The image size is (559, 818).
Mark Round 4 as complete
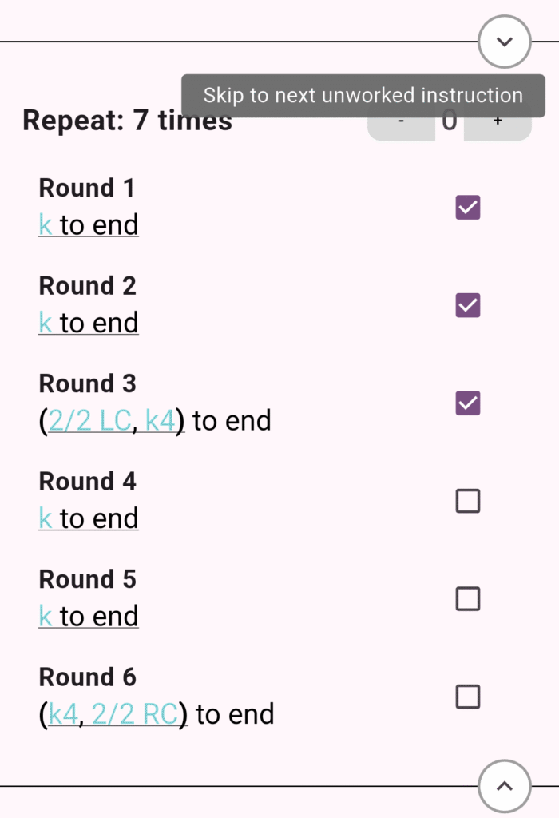point(467,502)
